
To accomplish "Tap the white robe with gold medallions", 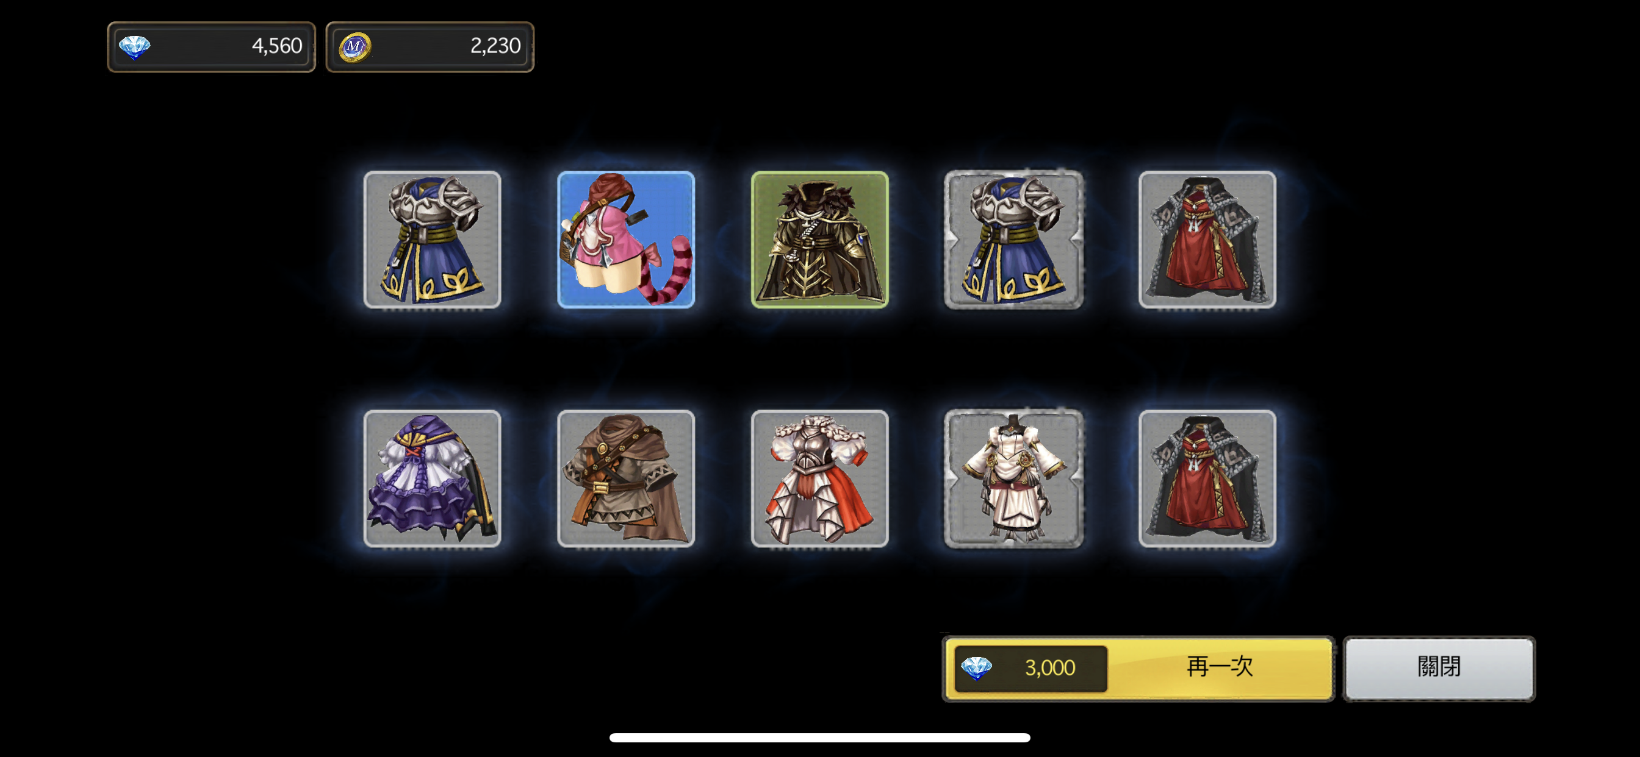I will coord(1013,478).
